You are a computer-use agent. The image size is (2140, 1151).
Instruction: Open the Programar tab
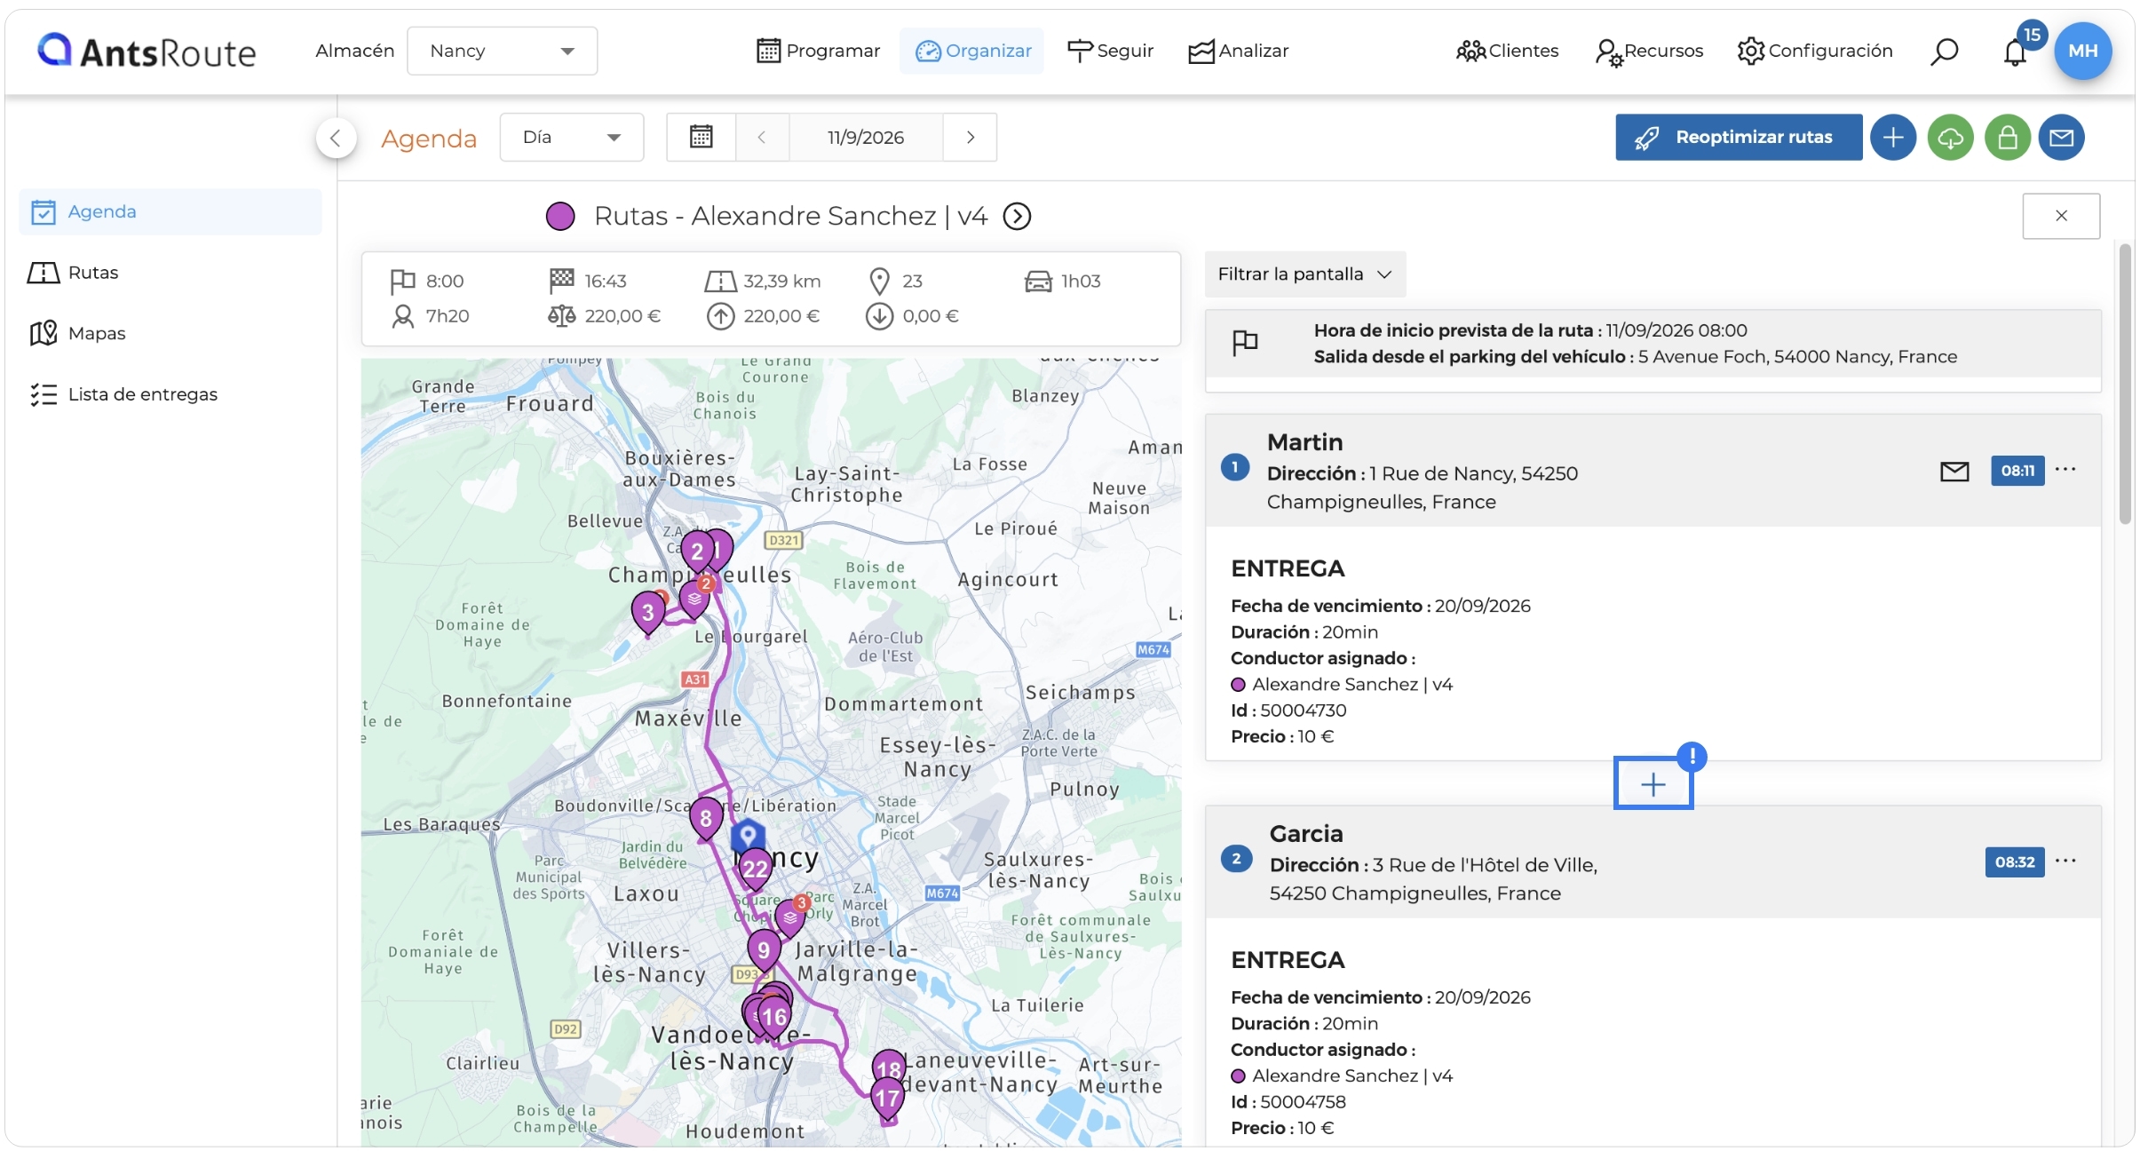pos(818,51)
